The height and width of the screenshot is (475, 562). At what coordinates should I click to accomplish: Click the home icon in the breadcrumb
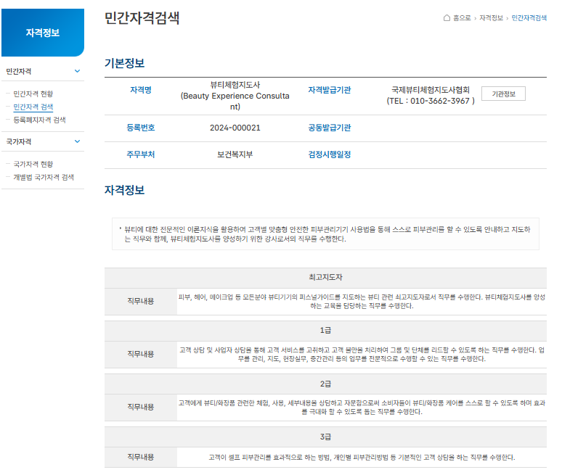pyautogui.click(x=447, y=18)
